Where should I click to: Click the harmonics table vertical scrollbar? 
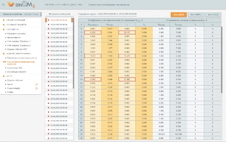pyautogui.click(x=222, y=60)
